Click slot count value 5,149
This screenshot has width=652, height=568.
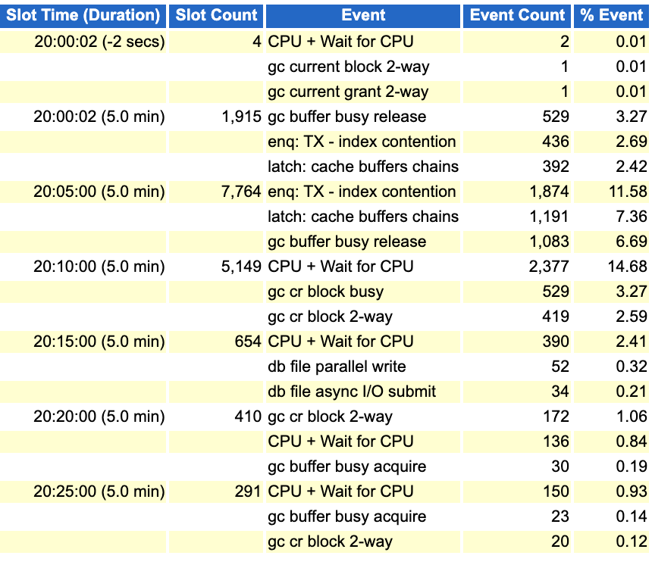[x=241, y=267]
